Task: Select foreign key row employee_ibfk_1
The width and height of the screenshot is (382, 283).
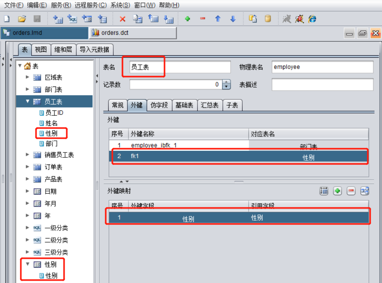Action: click(239, 145)
